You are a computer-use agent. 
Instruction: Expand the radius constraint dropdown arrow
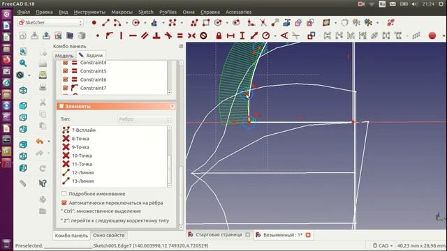click(x=275, y=36)
